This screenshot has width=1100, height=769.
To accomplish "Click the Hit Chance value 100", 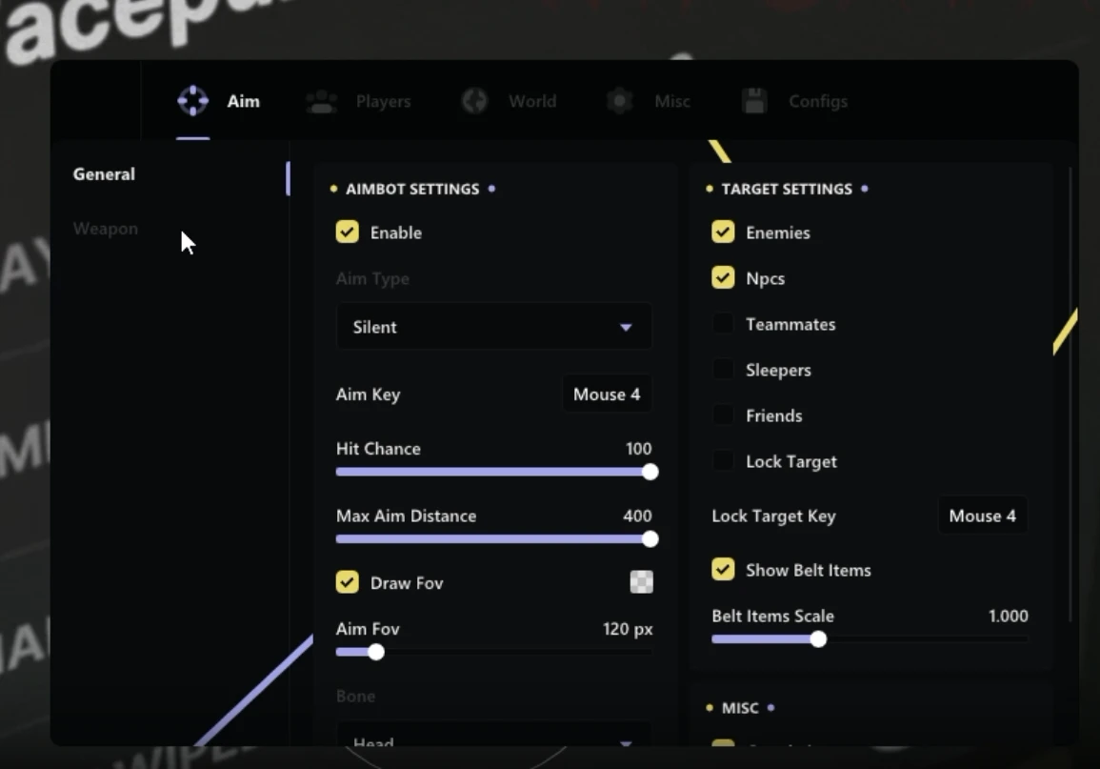I will click(x=638, y=449).
